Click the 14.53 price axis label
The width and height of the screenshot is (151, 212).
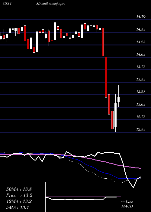tap(141, 29)
